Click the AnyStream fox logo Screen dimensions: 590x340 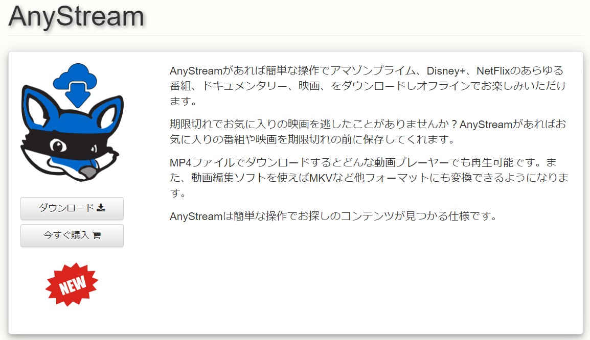click(x=72, y=123)
